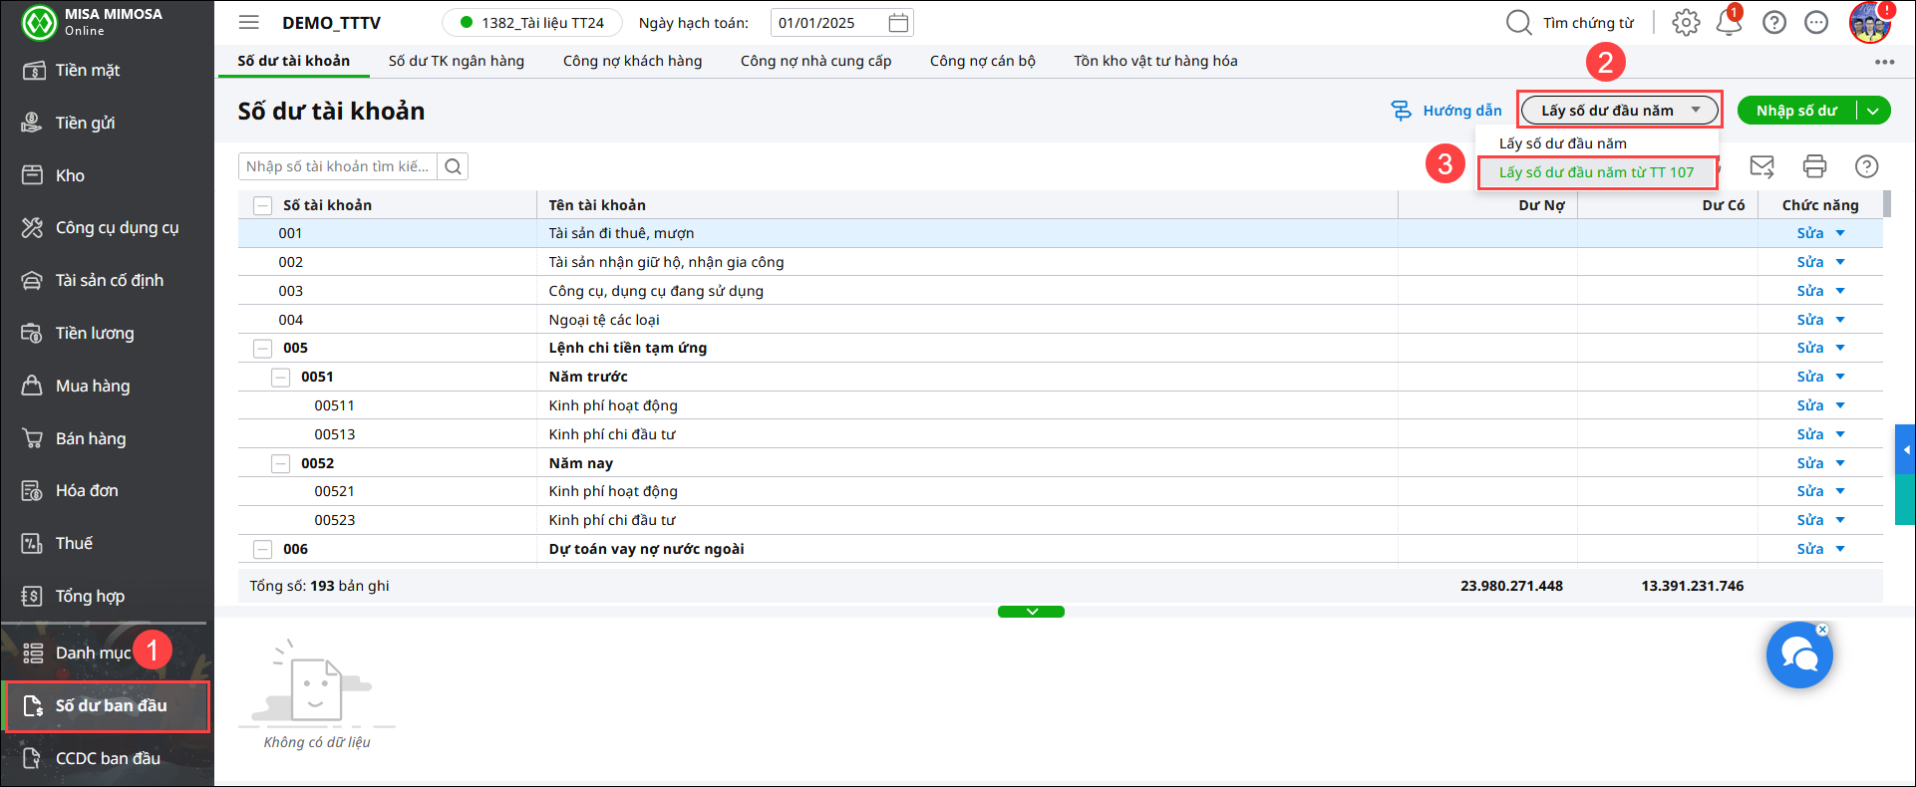Click the search magnifier in account filter
The image size is (1916, 787).
453,166
